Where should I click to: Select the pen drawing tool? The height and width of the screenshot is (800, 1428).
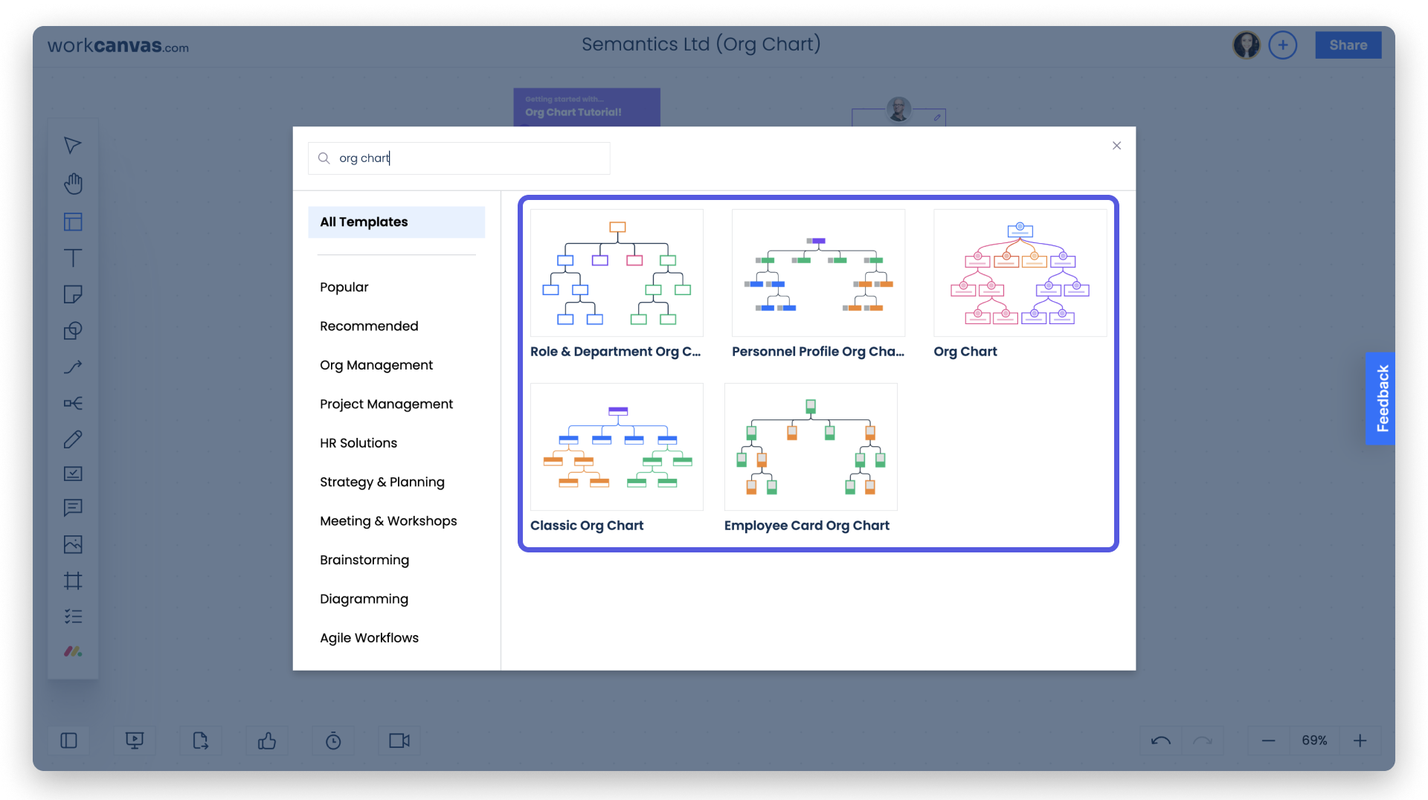pyautogui.click(x=73, y=439)
